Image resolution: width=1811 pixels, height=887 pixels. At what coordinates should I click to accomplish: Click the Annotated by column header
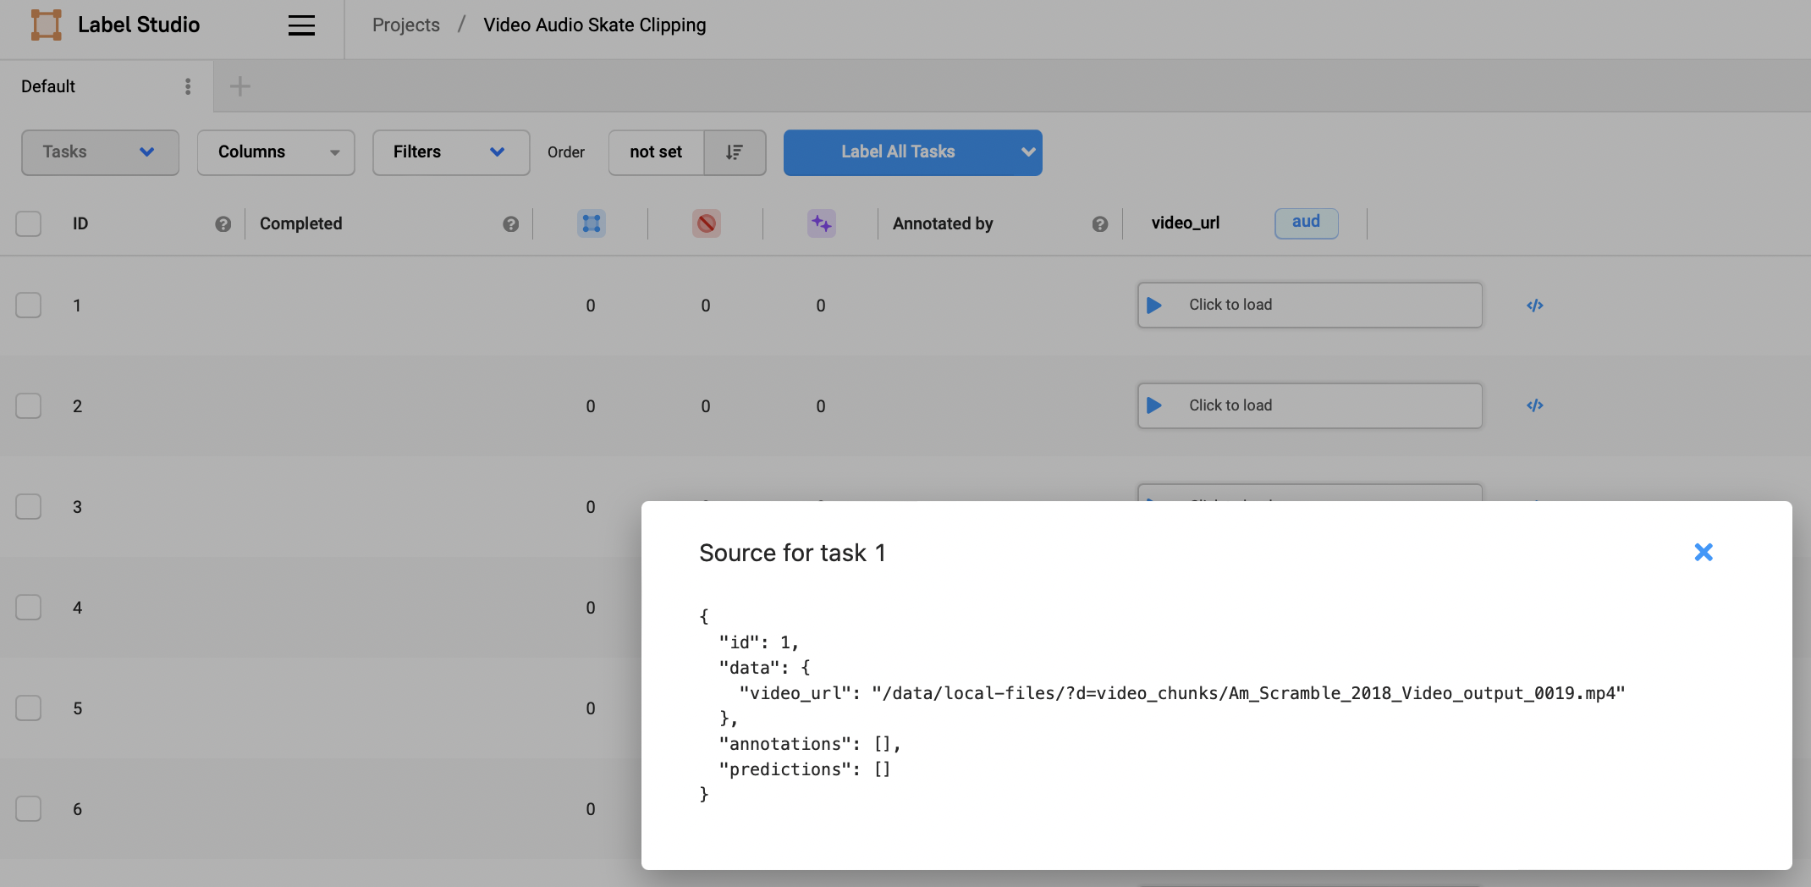click(943, 224)
